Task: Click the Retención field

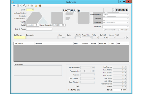Action: 88,75
